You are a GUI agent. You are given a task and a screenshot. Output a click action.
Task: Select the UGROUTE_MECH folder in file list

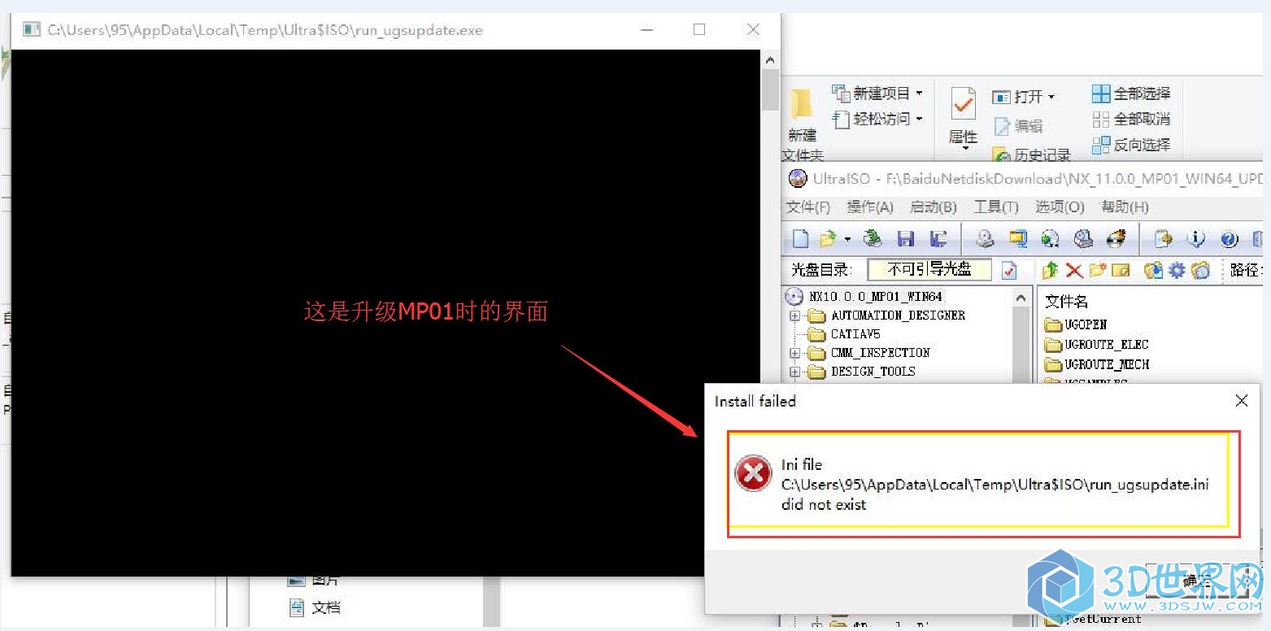tap(1097, 364)
